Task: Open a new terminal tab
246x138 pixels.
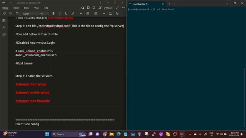Action: (x=170, y=4)
